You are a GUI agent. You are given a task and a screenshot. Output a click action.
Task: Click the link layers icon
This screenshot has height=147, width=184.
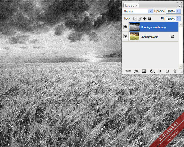pyautogui.click(x=128, y=71)
